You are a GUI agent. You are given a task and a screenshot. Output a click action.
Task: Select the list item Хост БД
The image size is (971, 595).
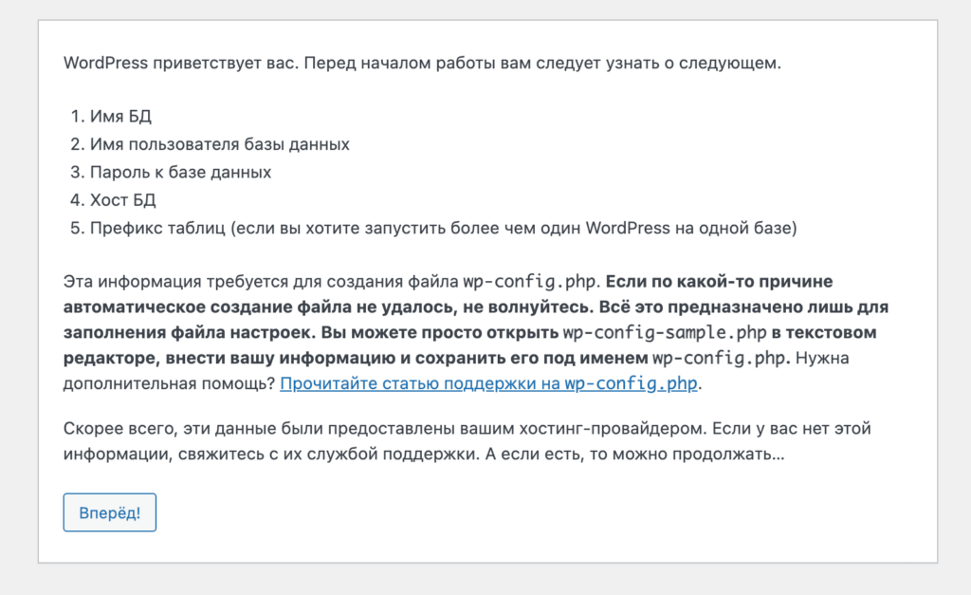[123, 200]
